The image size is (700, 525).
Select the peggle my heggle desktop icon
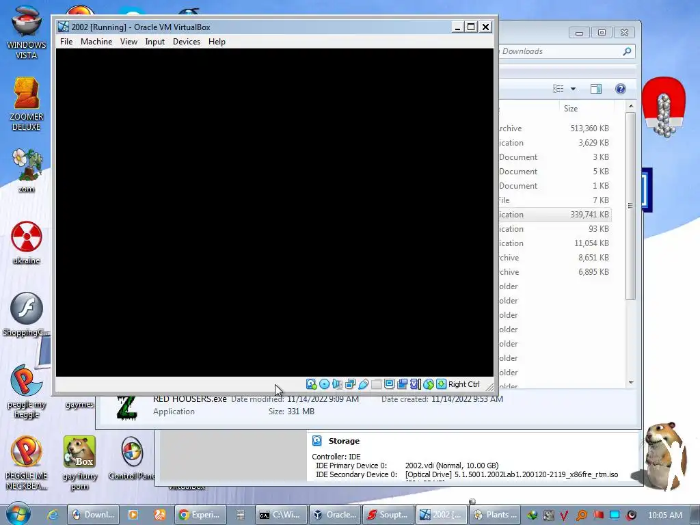[x=27, y=392]
